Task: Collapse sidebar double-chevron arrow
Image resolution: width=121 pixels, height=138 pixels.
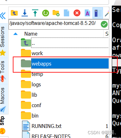Action: point(3,16)
